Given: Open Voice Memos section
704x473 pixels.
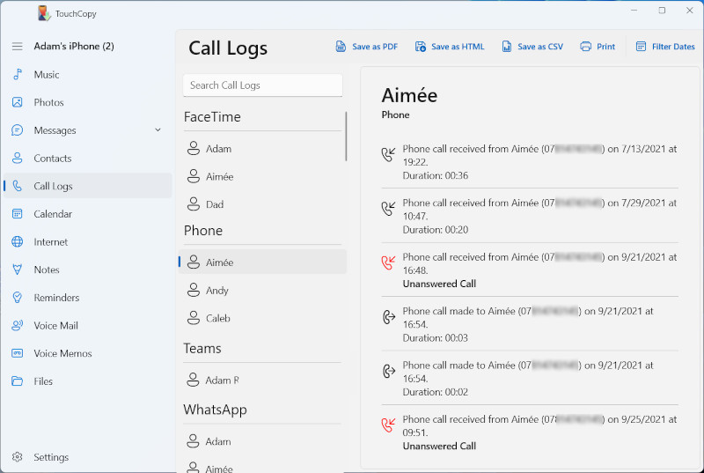Looking at the screenshot, I should coord(62,353).
